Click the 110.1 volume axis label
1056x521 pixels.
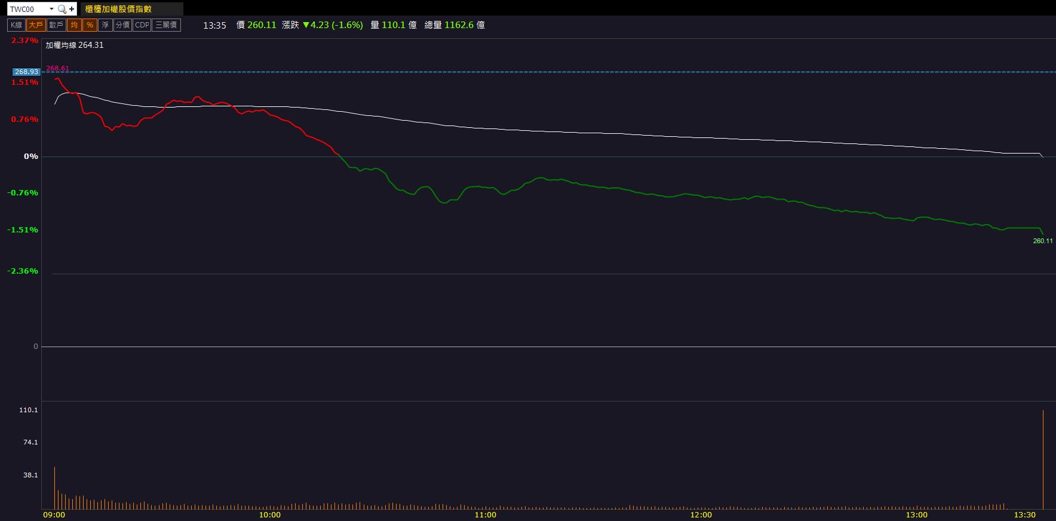point(29,410)
